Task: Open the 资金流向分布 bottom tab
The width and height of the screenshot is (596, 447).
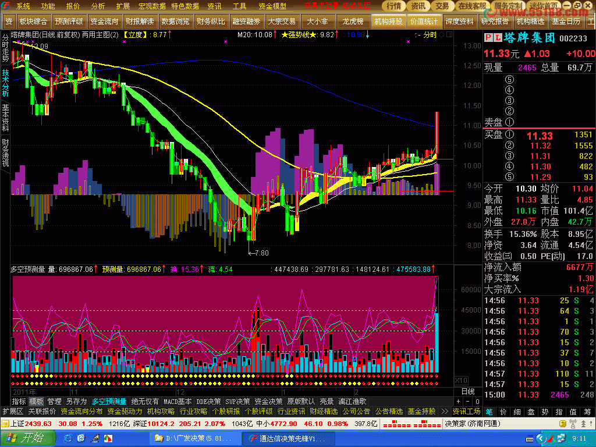Action: (x=81, y=411)
